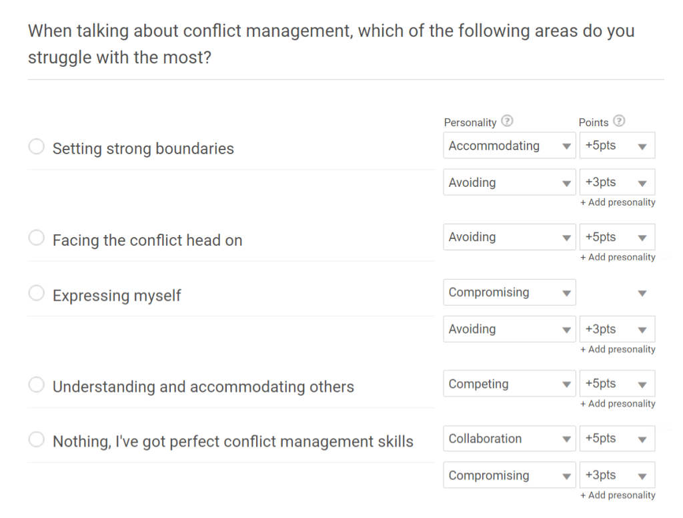Expand the +5pts dropdown beside Competing
The width and height of the screenshot is (683, 518).
(617, 384)
